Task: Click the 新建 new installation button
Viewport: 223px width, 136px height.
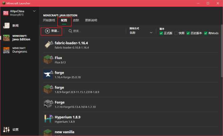Action: click(x=52, y=31)
